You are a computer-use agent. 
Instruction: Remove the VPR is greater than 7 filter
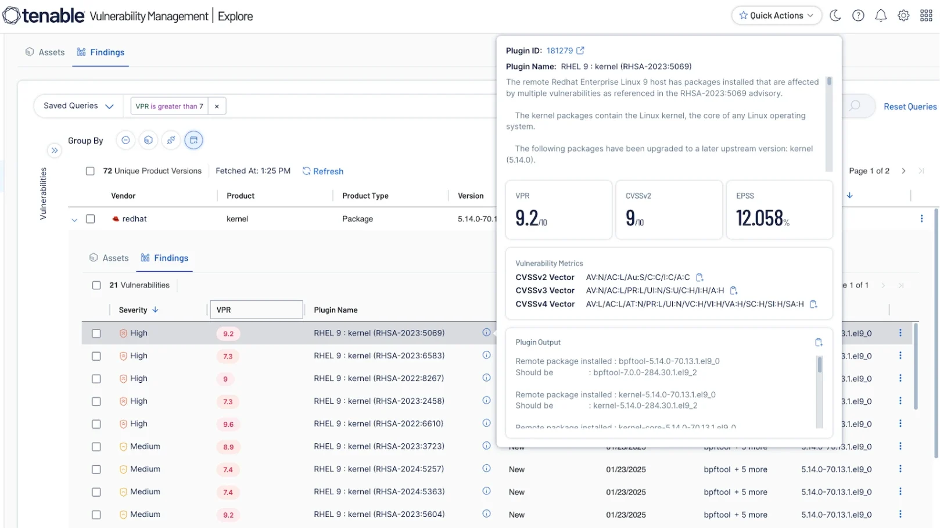pos(217,106)
